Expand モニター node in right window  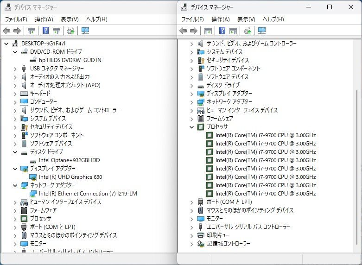pos(191,219)
